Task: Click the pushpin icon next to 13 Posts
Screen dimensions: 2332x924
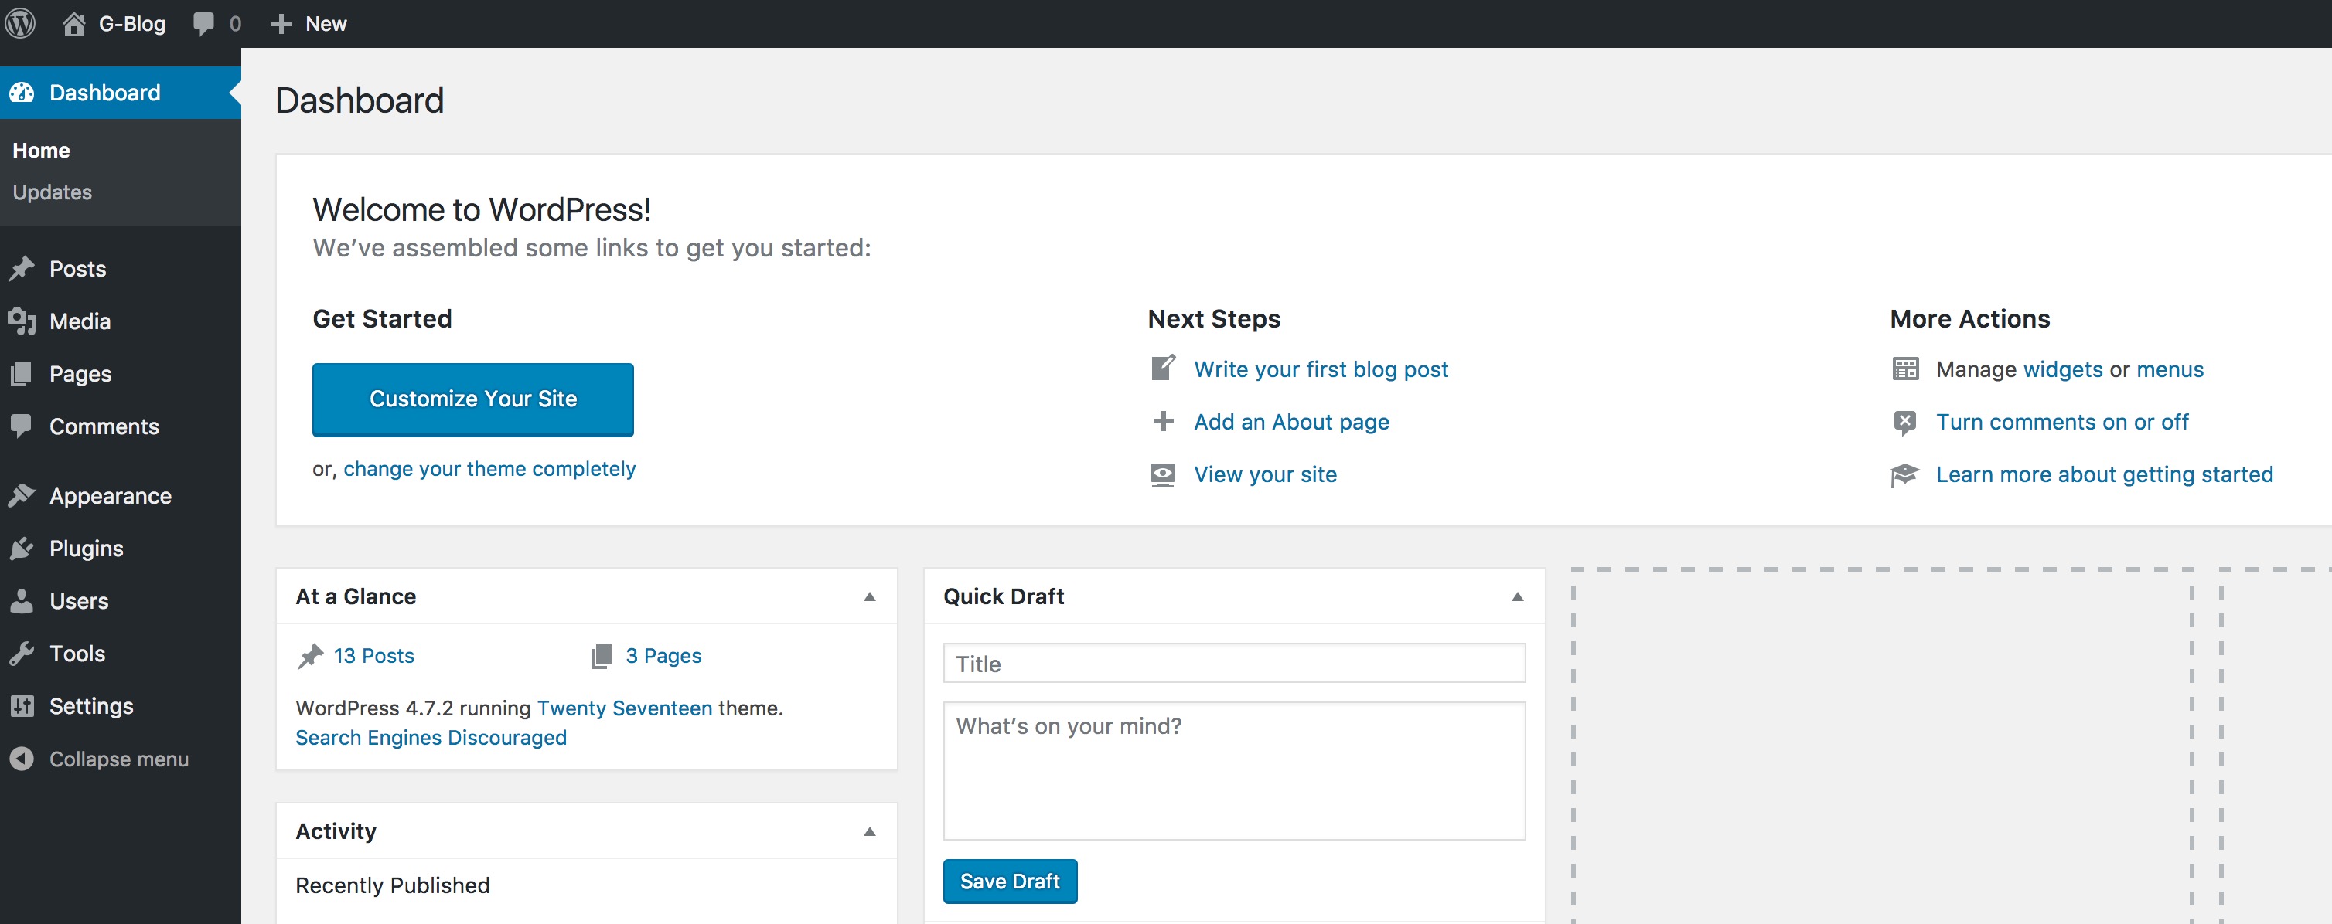Action: click(311, 657)
